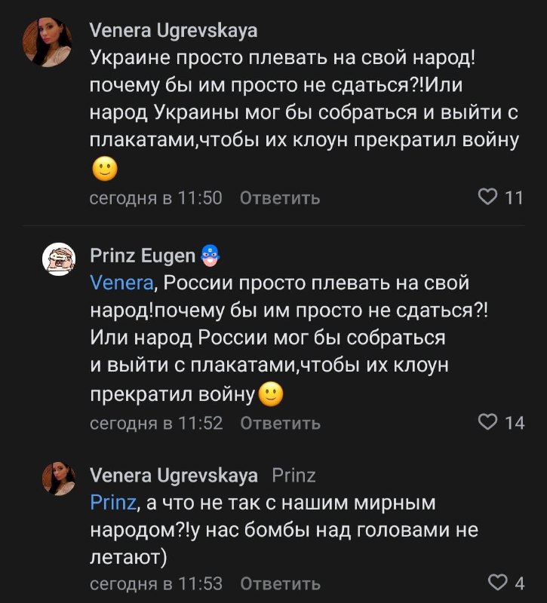The image size is (547, 603).
Task: Reply to the comment posted at 11:50
Action: click(280, 198)
